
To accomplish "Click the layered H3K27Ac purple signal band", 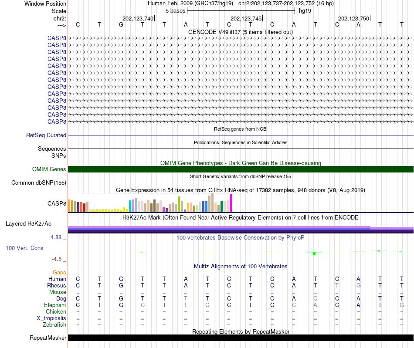I will pyautogui.click(x=241, y=230).
